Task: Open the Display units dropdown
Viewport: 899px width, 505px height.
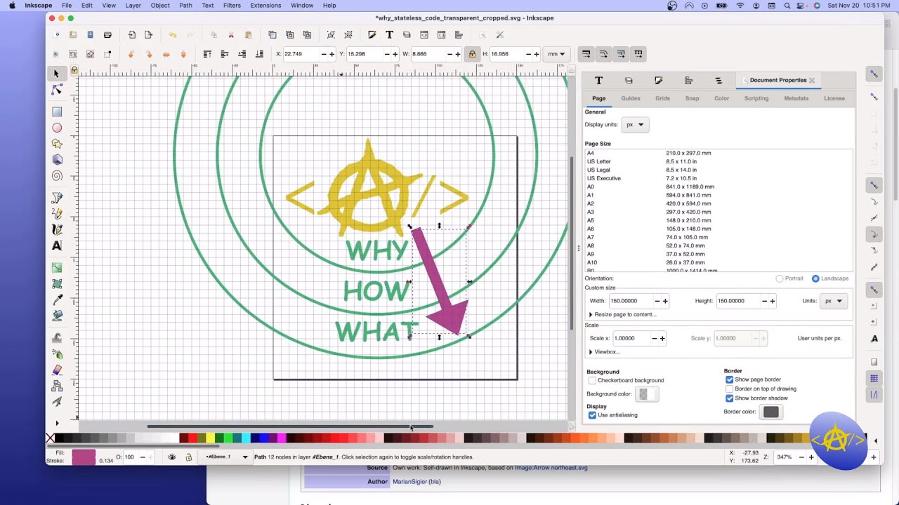Action: pos(636,125)
